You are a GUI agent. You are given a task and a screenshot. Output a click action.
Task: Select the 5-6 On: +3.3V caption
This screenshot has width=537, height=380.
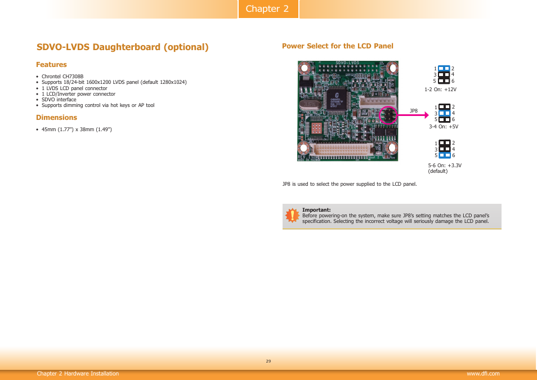click(445, 165)
